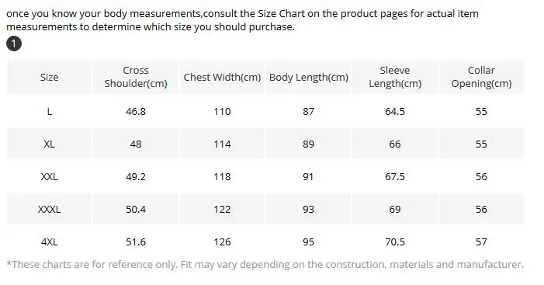
Task: Click the black circled number 1 icon
Action: click(x=14, y=43)
